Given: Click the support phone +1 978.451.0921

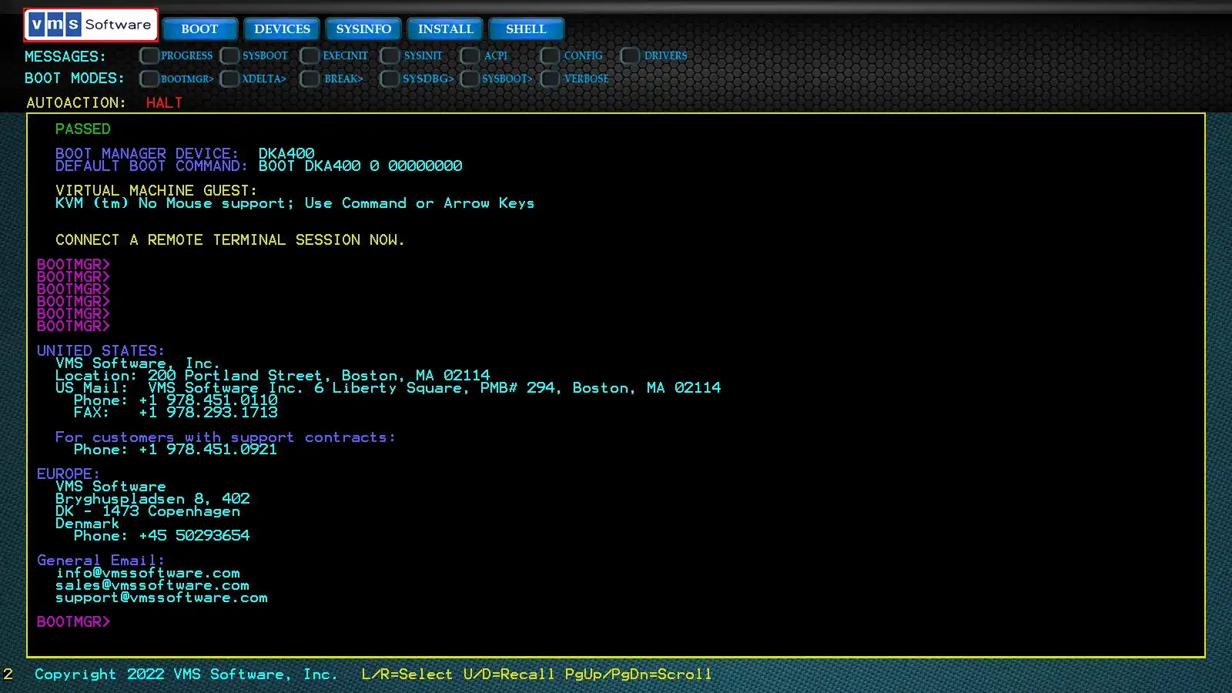Looking at the screenshot, I should click(x=208, y=449).
